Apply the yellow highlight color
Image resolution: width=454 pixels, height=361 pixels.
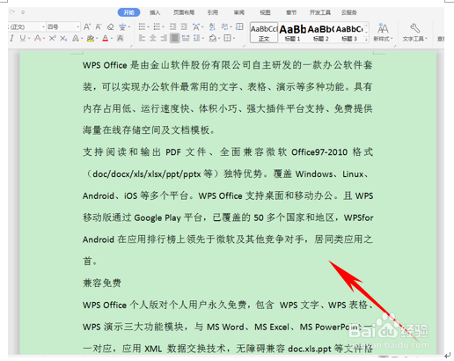[91, 39]
